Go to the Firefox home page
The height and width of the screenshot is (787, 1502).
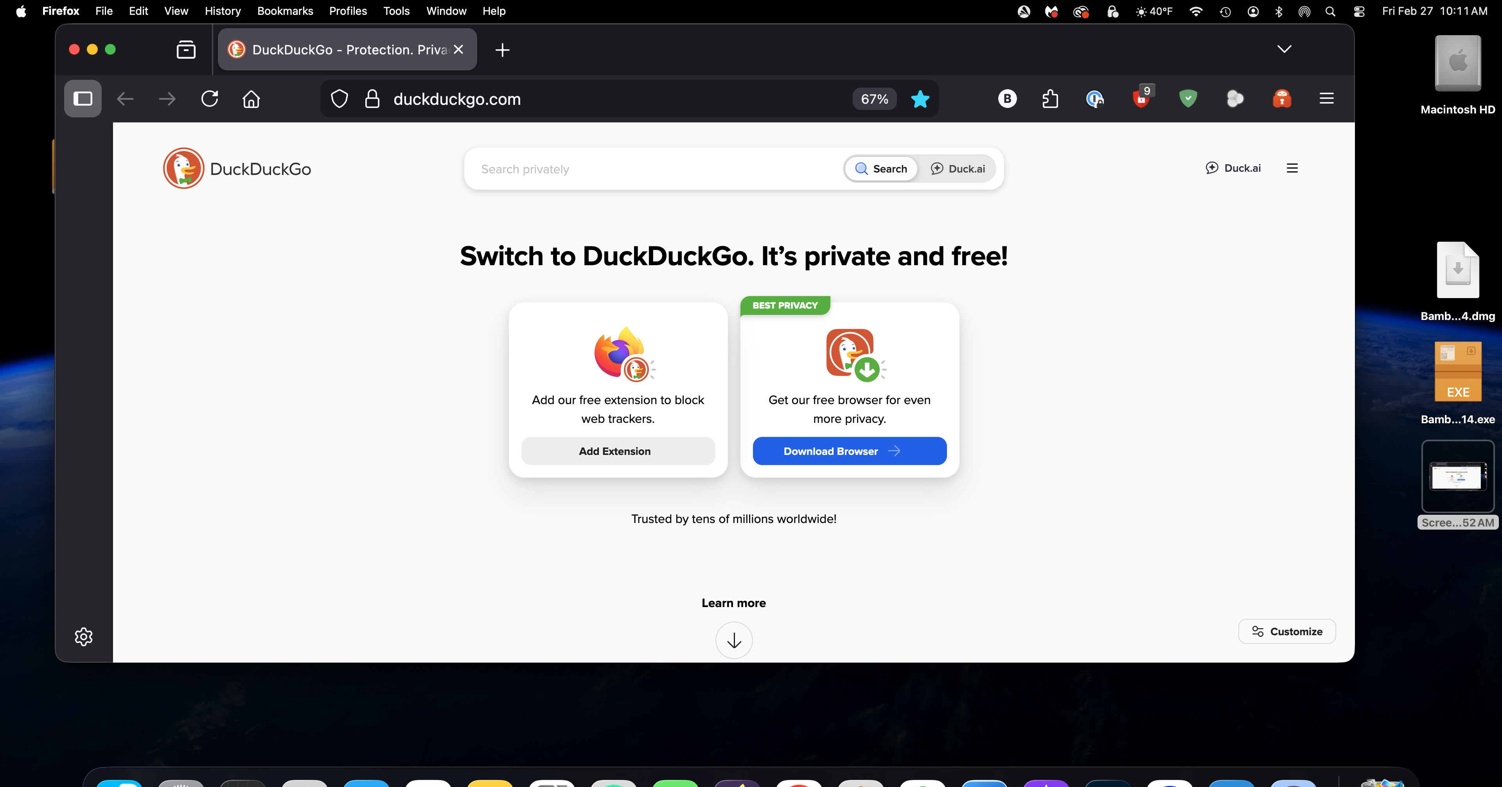click(251, 99)
